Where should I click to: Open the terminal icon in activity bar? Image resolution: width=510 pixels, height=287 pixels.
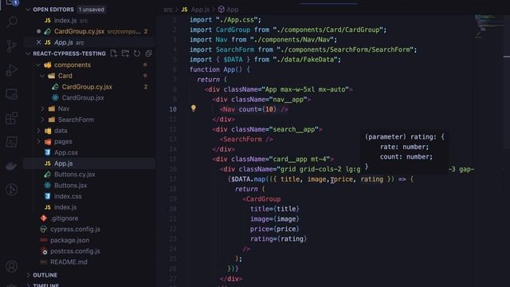(12, 142)
